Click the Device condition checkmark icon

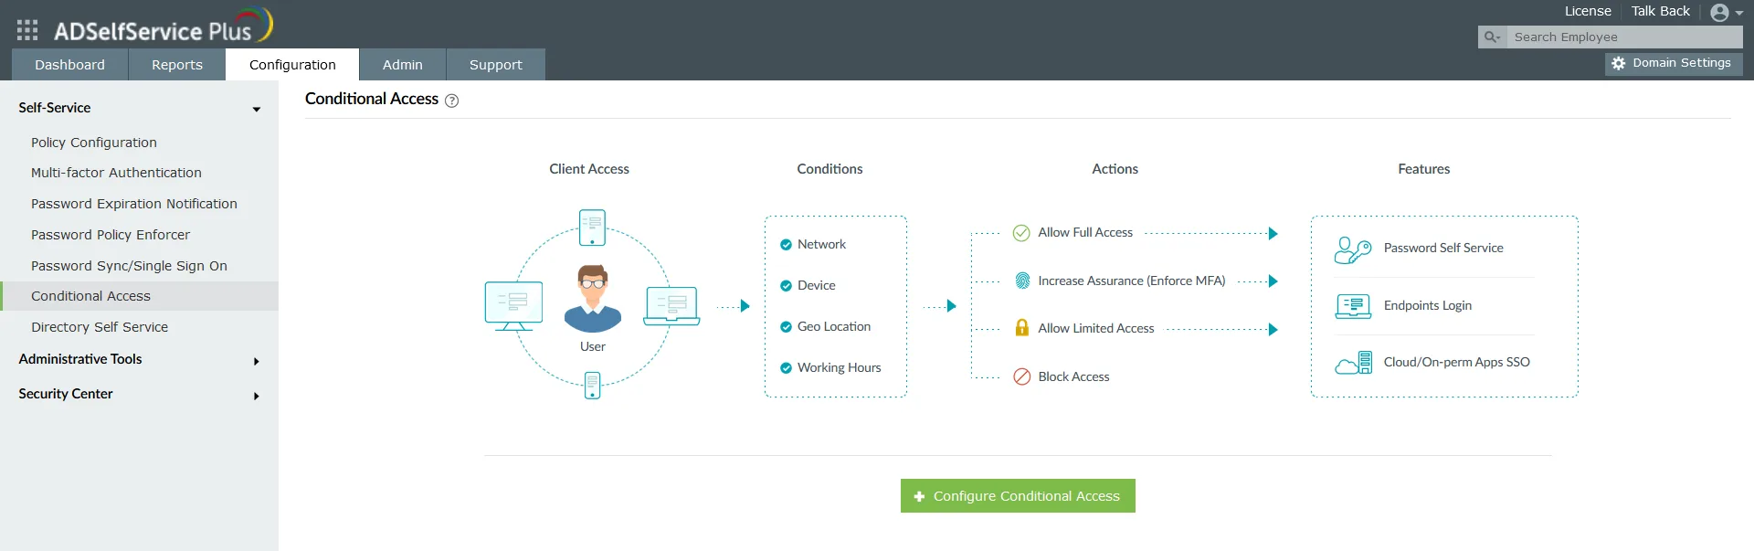tap(786, 286)
